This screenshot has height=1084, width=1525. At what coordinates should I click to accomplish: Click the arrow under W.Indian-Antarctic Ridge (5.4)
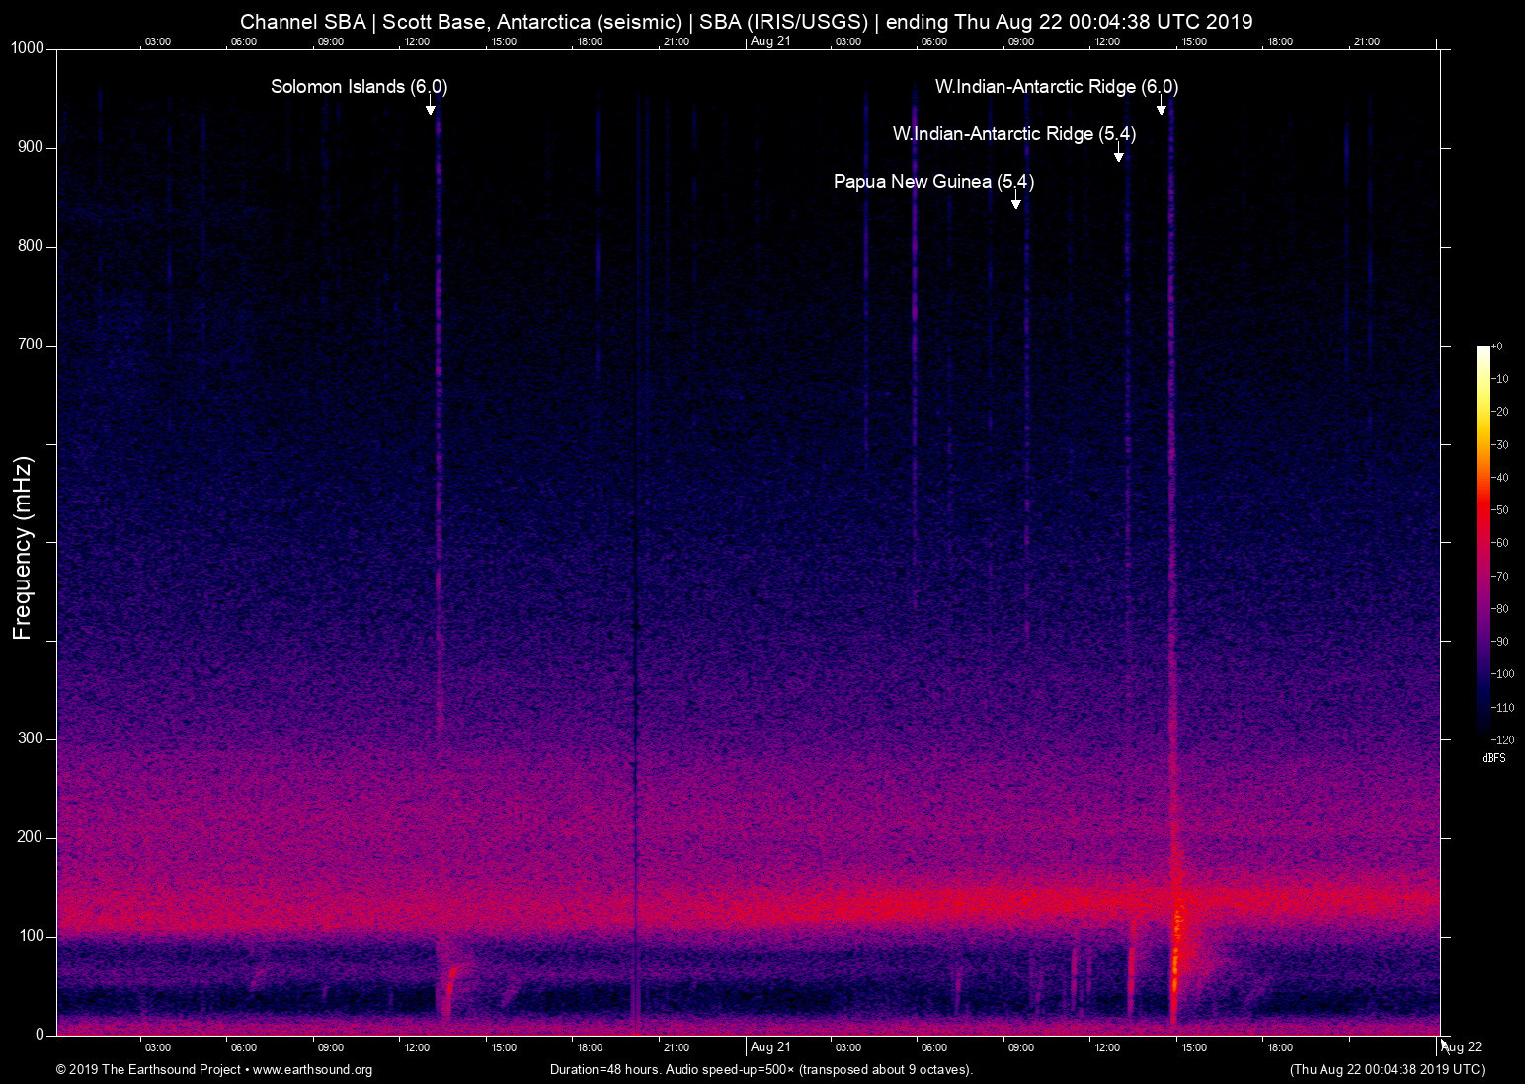[x=1119, y=153]
